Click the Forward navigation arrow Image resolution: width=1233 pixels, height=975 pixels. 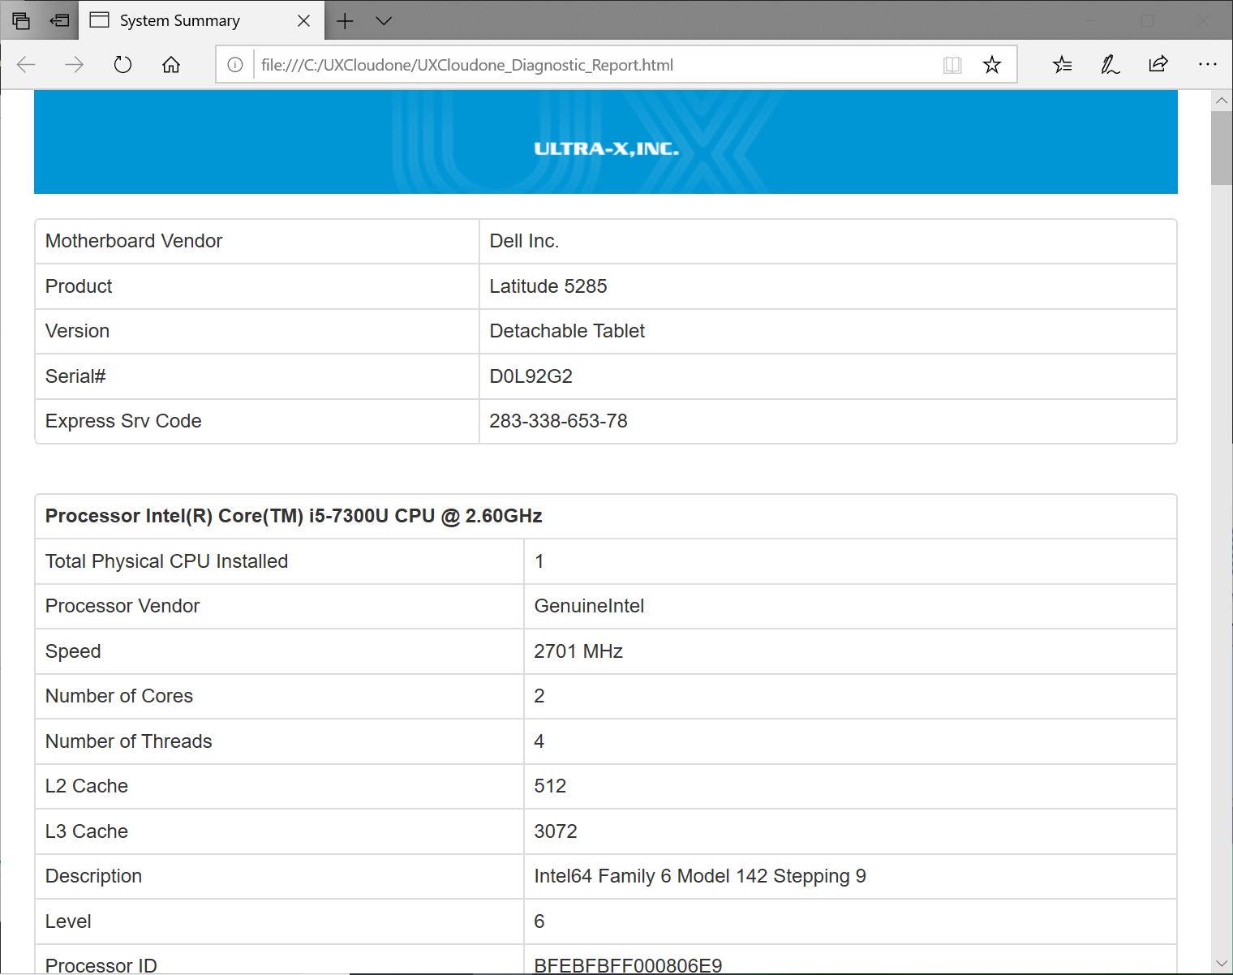[x=74, y=65]
